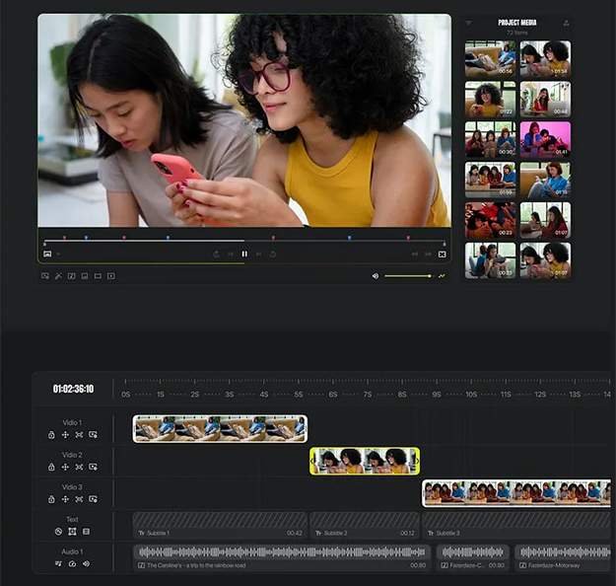Click the move icon on Video 1 track
The image size is (616, 586).
coord(65,434)
